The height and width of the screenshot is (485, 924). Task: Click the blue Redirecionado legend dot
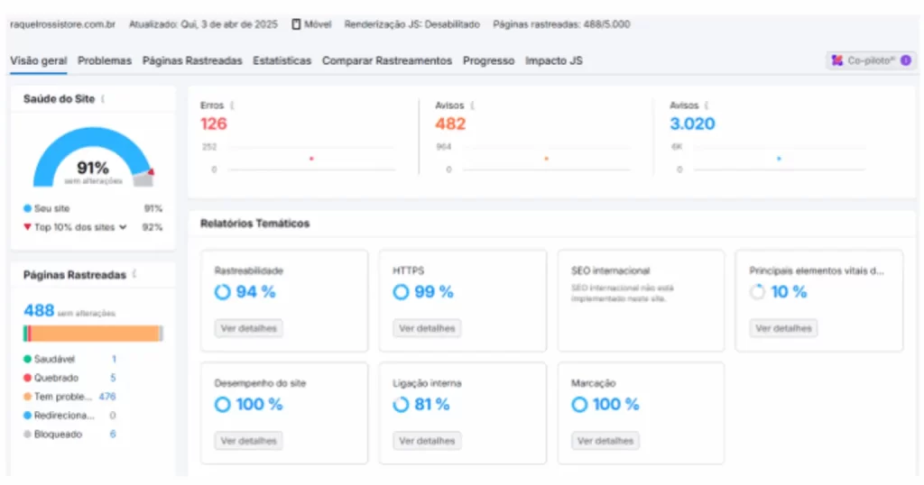27,416
